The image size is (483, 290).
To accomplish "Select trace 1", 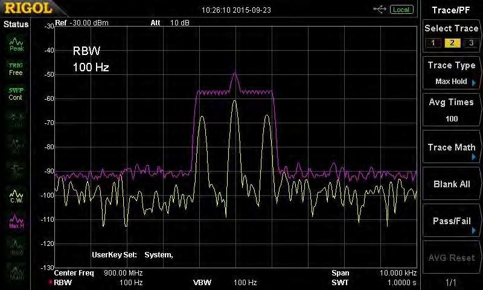I will pos(433,43).
